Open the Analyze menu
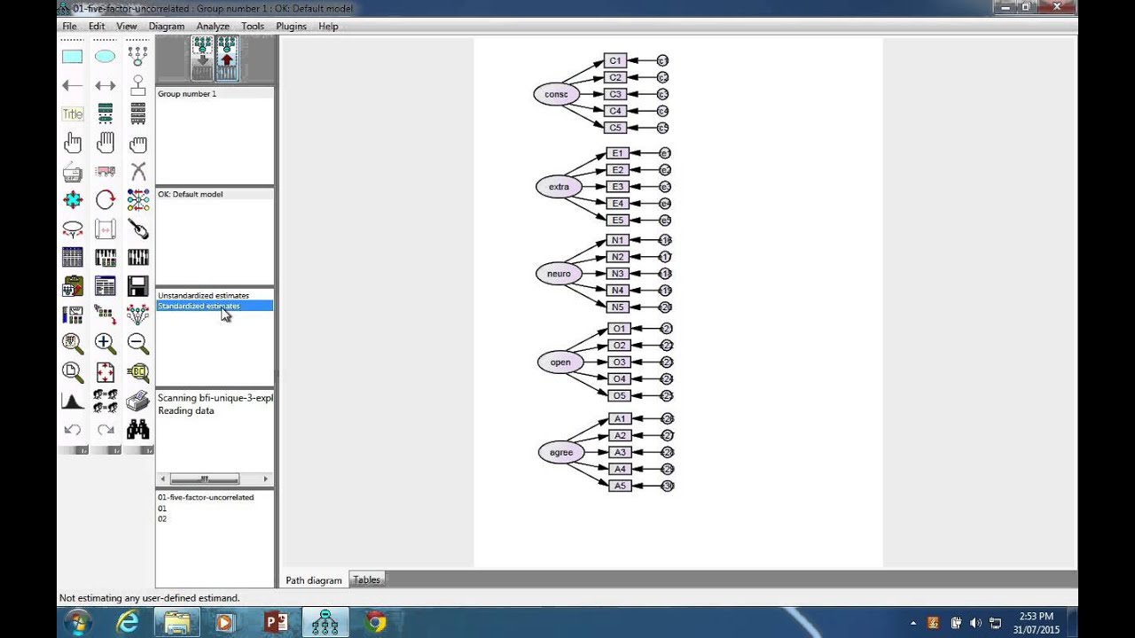 pyautogui.click(x=213, y=26)
